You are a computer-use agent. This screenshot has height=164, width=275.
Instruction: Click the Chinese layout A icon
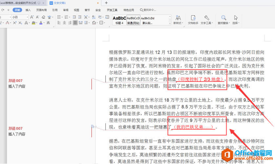(86, 17)
